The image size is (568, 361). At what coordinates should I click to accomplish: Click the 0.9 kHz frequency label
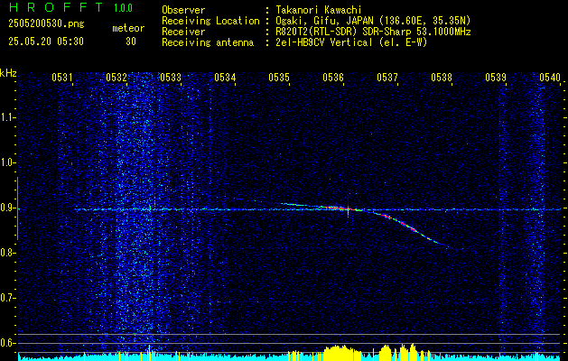click(7, 208)
